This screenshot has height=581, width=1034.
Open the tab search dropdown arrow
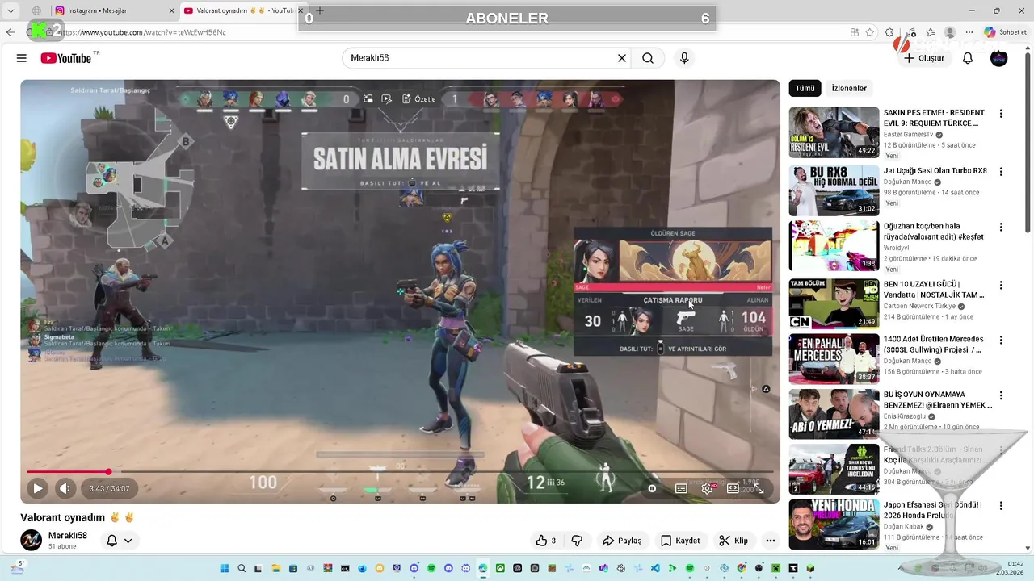(x=11, y=10)
